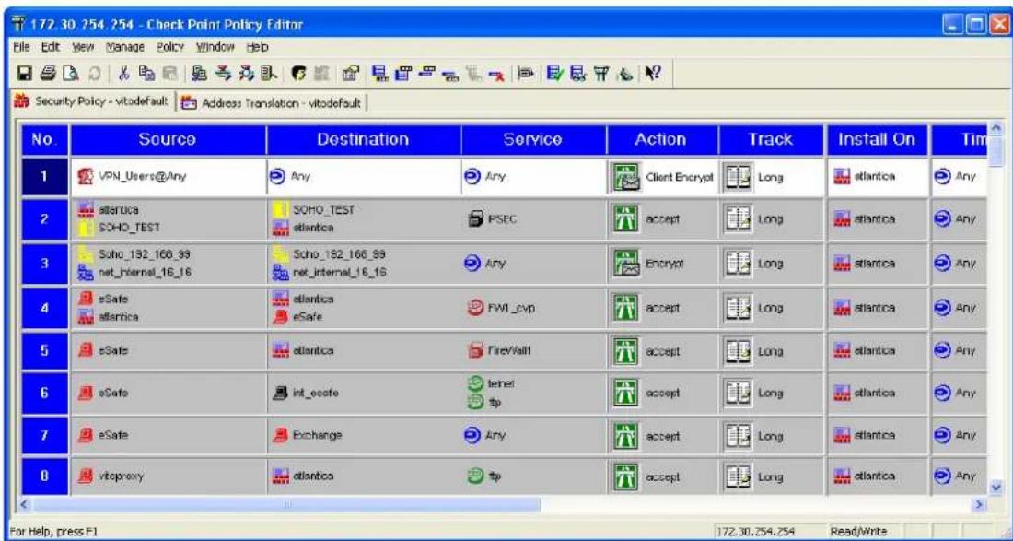Screen dimensions: 1013x541
Task: Click the FW1_cvp service icon in rule 4
Action: 473,309
